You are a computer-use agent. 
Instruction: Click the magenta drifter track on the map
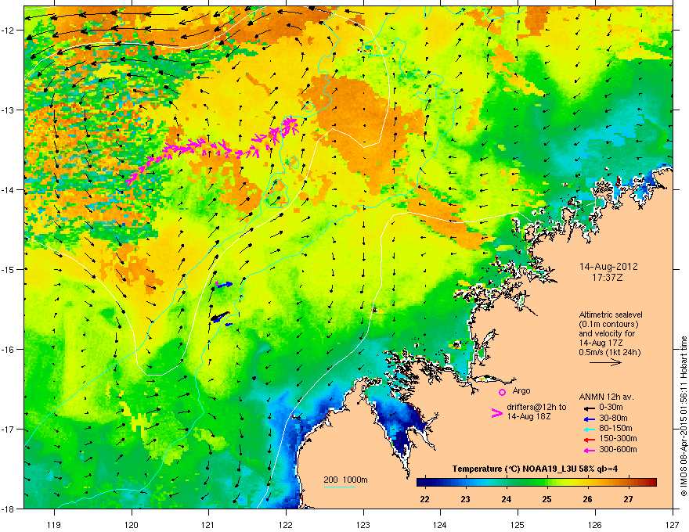[x=213, y=149]
